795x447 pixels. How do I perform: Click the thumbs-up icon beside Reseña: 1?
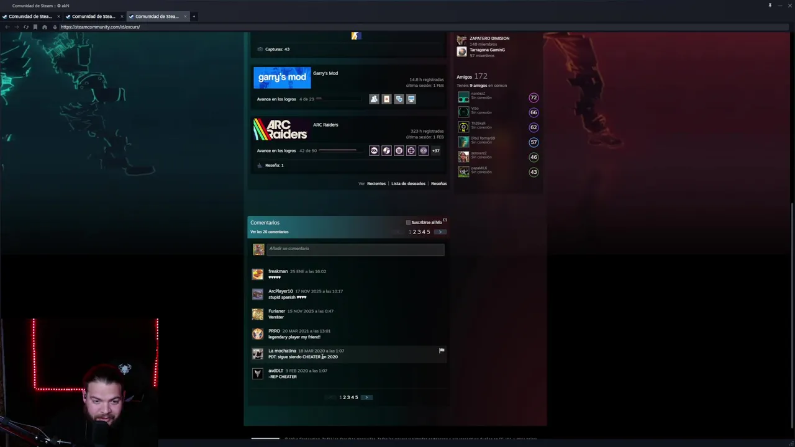(x=260, y=165)
